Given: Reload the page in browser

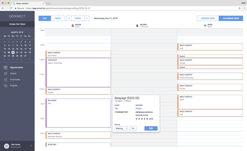Looking at the screenshot, I should pyautogui.click(x=11, y=8).
